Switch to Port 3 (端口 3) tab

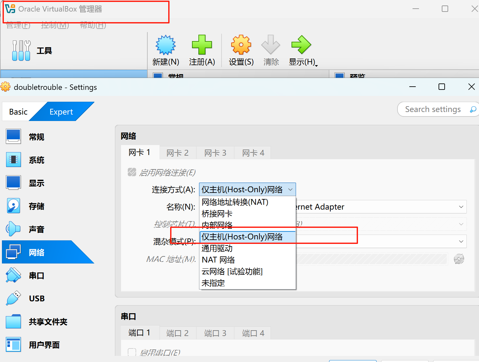click(215, 333)
